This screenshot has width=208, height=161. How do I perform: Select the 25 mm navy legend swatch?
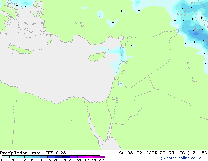(x=66, y=157)
